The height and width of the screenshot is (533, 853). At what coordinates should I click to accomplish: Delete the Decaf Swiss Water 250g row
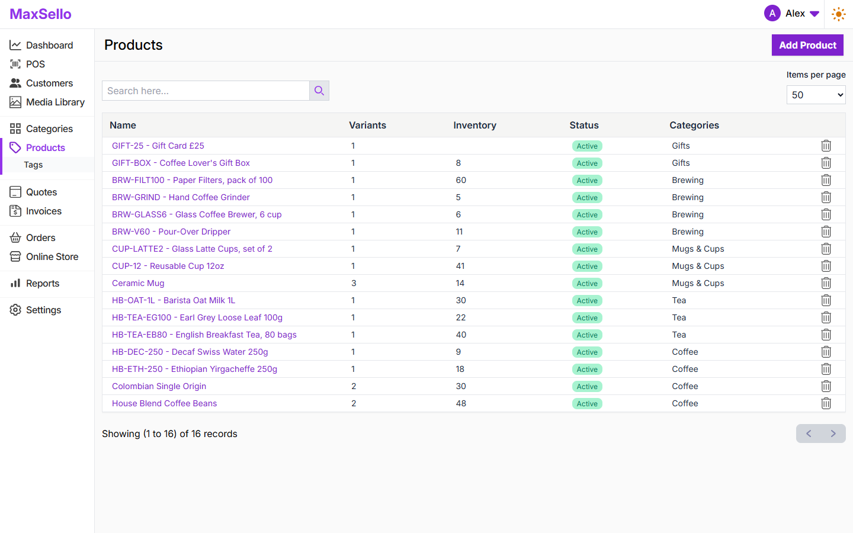point(826,352)
